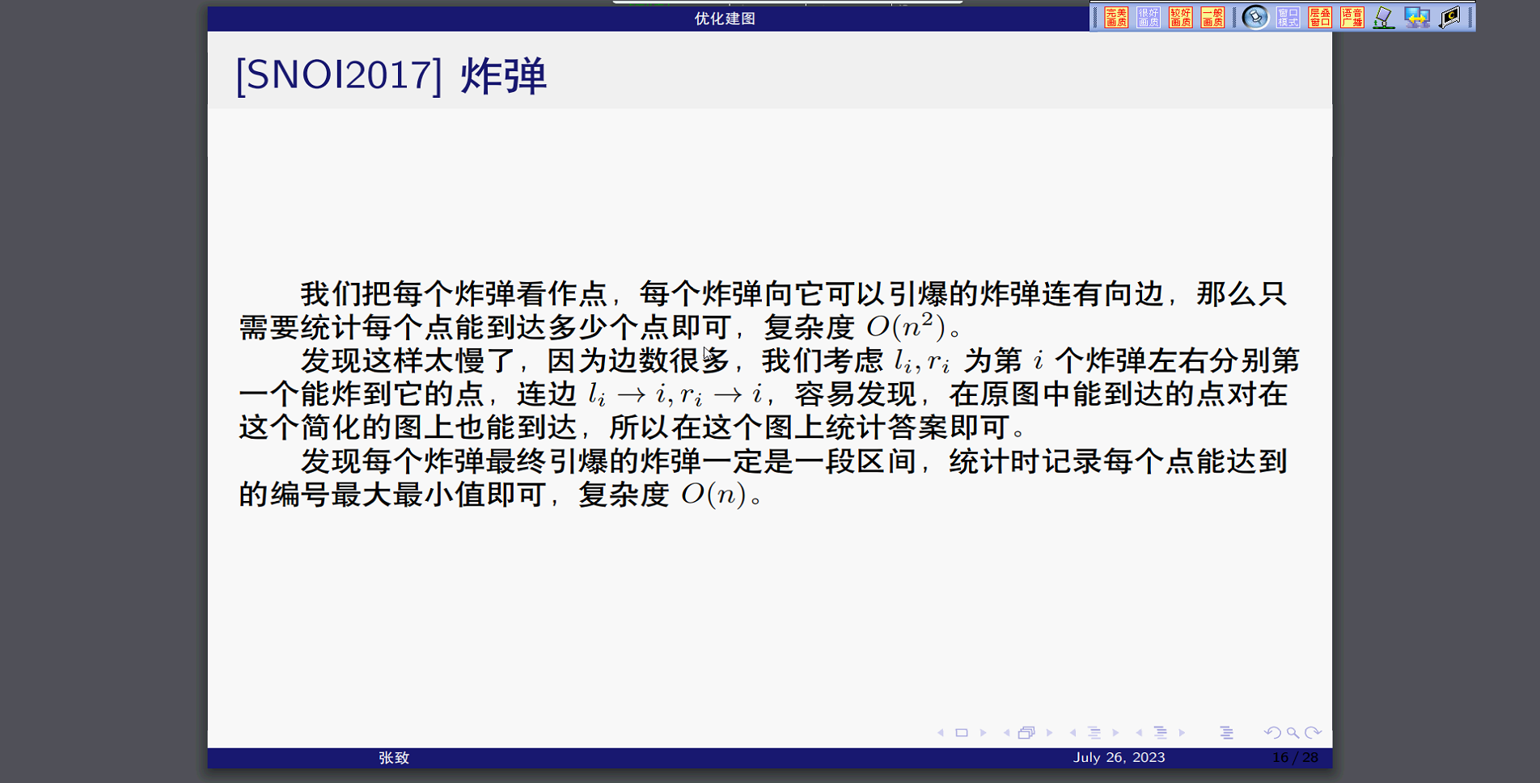Click the screen-with-C icon at toolbar end

(1450, 17)
